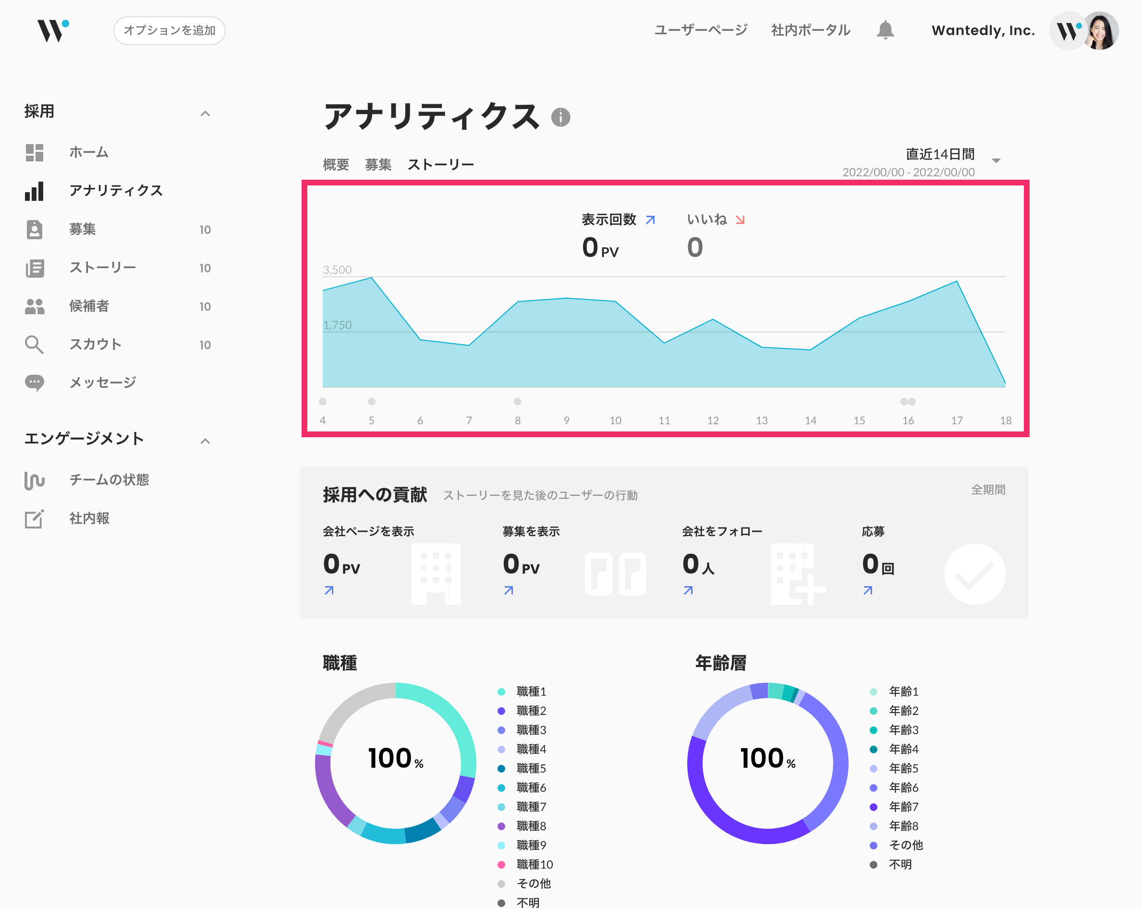The height and width of the screenshot is (909, 1142).
Task: Click the チームの状態 pulse icon
Action: (x=35, y=480)
